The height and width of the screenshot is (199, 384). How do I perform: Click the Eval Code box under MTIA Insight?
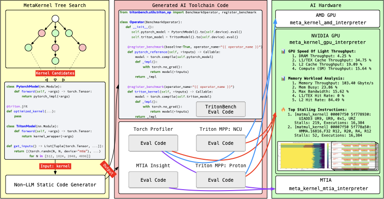(x=153, y=179)
